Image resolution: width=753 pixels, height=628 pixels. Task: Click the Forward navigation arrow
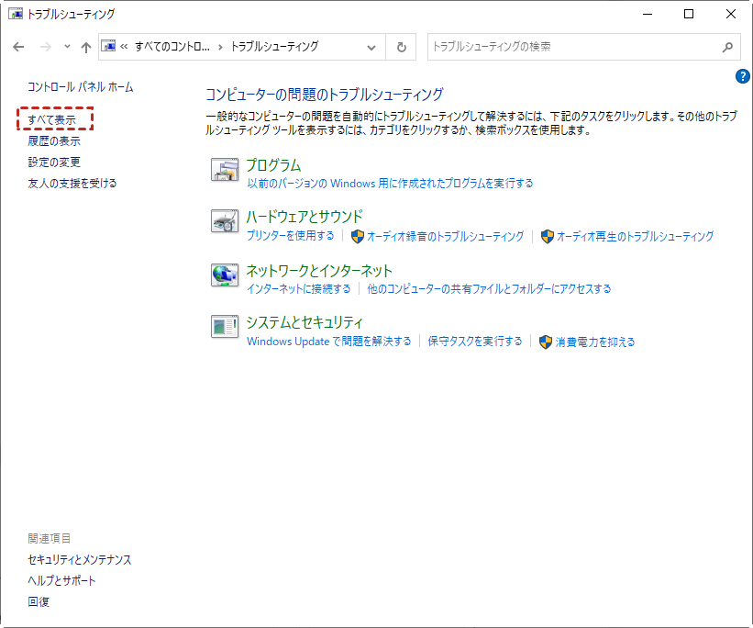45,47
